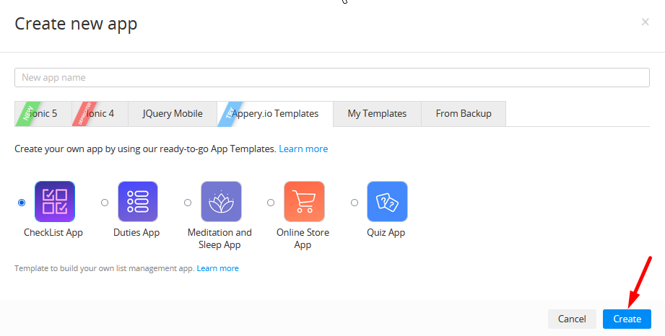
Task: Choose the Meditation and Sleep App radio button
Action: (x=188, y=203)
